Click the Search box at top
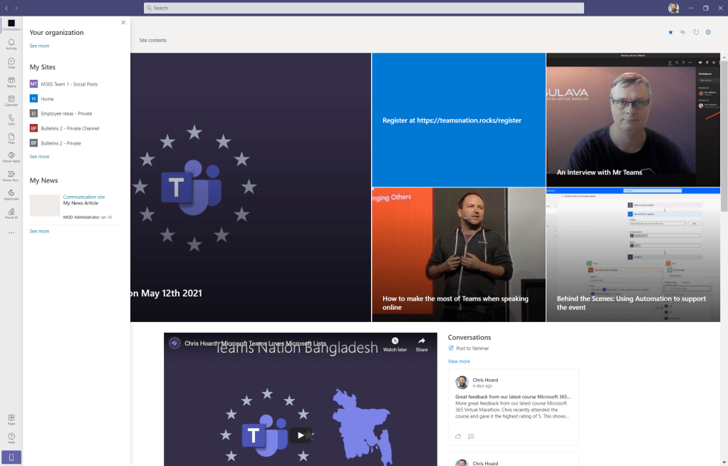 tap(363, 8)
